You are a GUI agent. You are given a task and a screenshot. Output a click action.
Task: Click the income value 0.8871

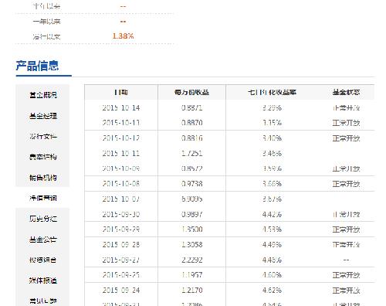(191, 107)
